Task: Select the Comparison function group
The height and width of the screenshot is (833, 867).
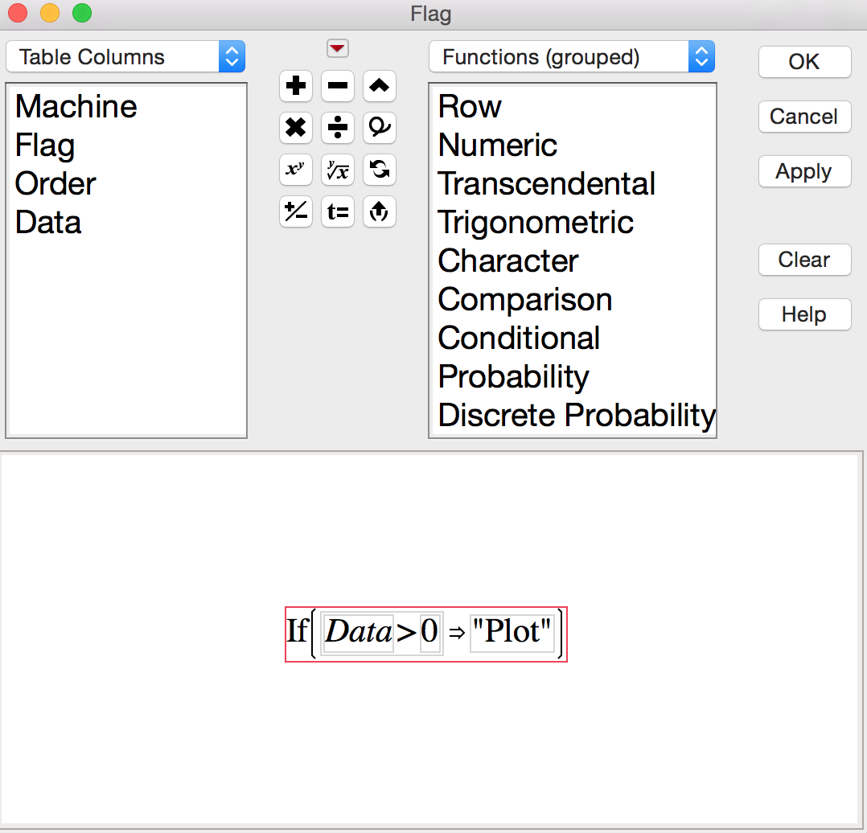Action: pos(525,300)
